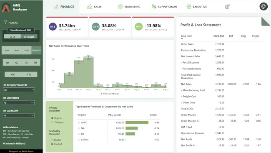Open the By Category dropdown
The width and height of the screenshot is (271, 153).
pyautogui.click(x=19, y=115)
